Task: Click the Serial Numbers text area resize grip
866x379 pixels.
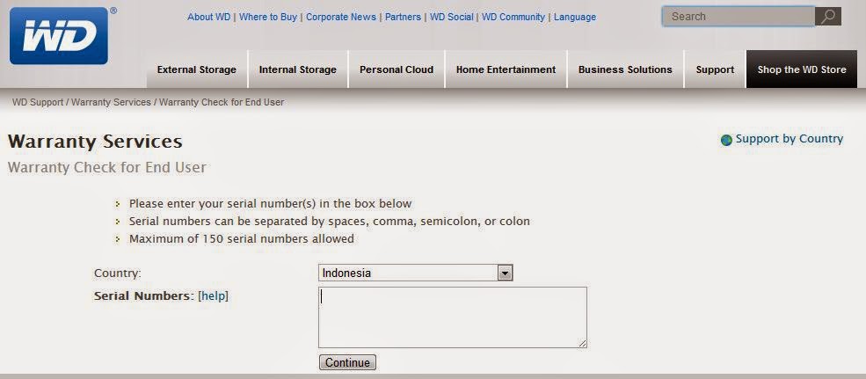Action: coord(582,344)
